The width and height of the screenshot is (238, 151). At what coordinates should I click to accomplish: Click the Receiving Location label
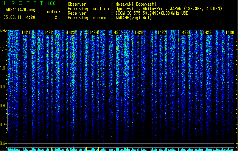pyautogui.click(x=88, y=9)
